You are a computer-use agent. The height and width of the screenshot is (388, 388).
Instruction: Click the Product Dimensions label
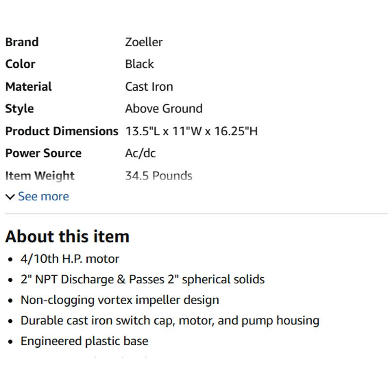pos(62,131)
